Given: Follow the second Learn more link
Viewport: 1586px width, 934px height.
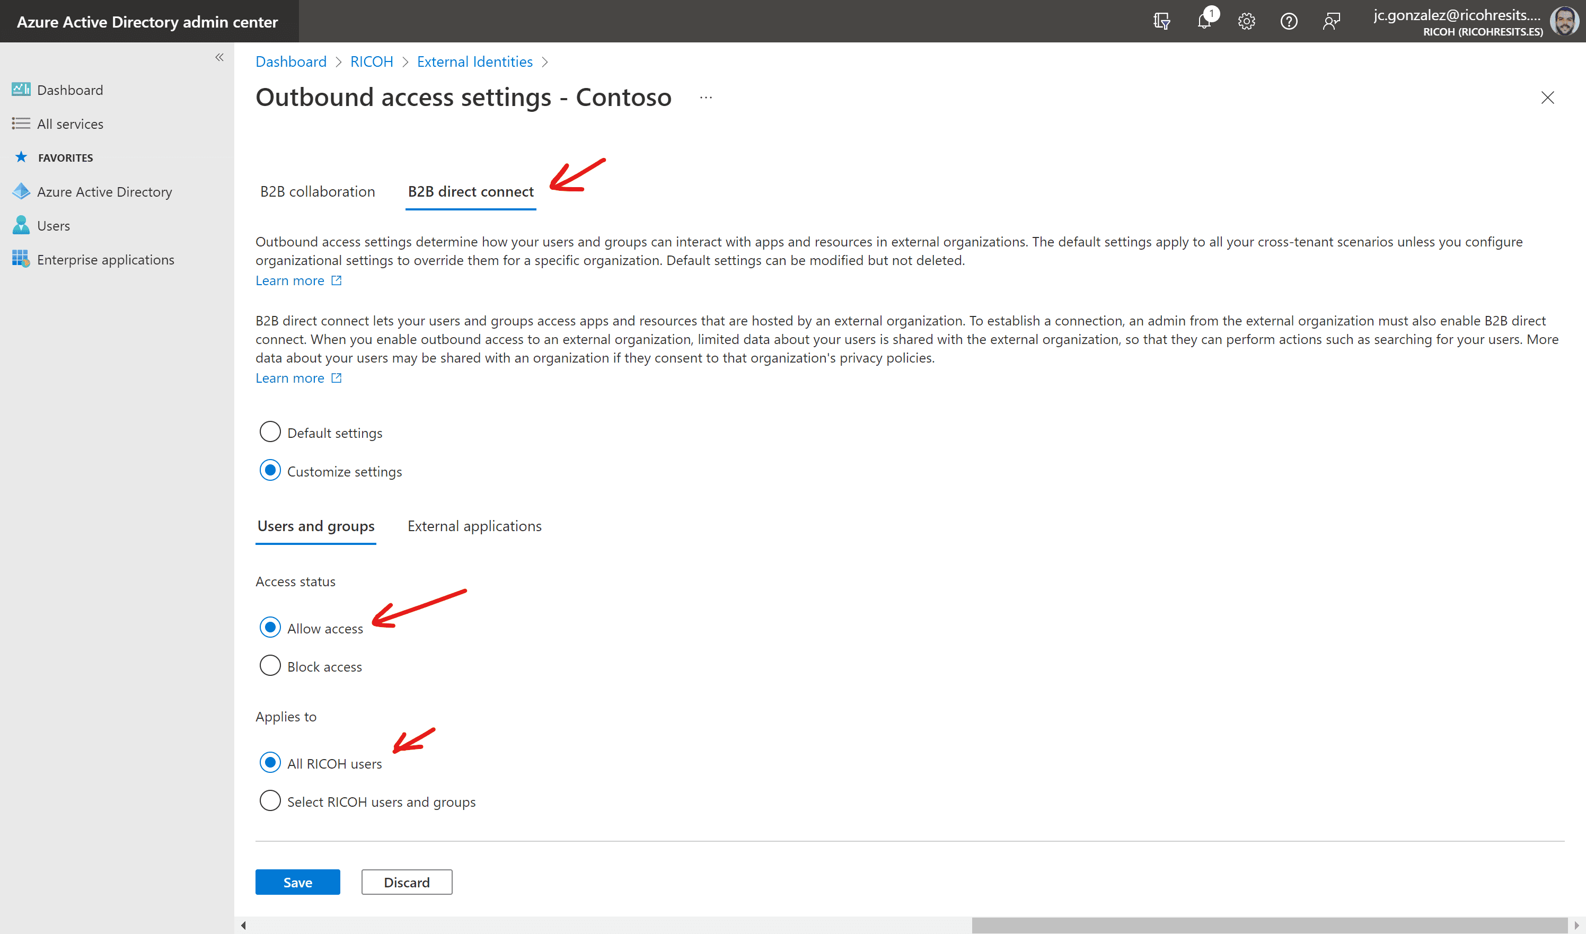Looking at the screenshot, I should click(289, 378).
